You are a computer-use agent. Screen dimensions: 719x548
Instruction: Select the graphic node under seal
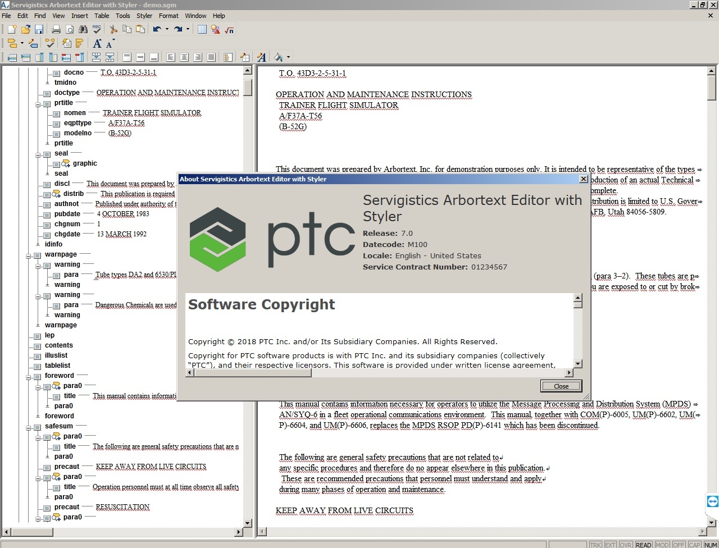tap(85, 163)
